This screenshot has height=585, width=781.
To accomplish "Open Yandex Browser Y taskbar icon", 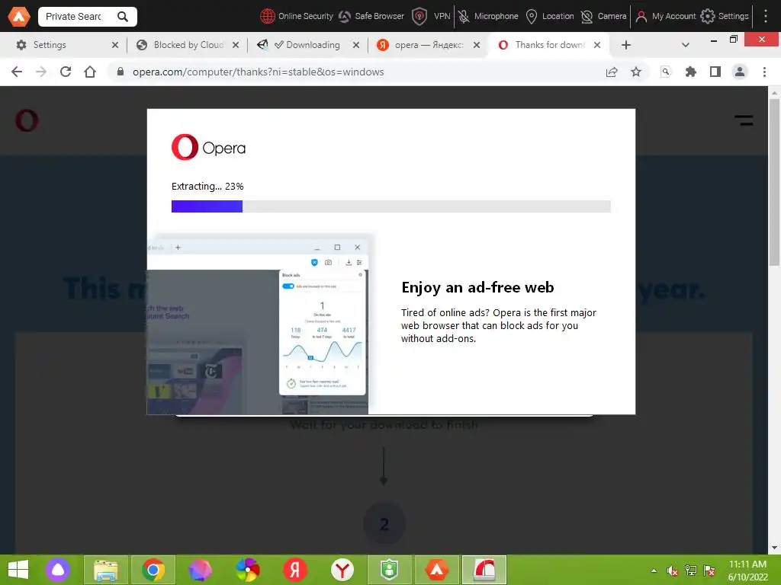I will [342, 570].
